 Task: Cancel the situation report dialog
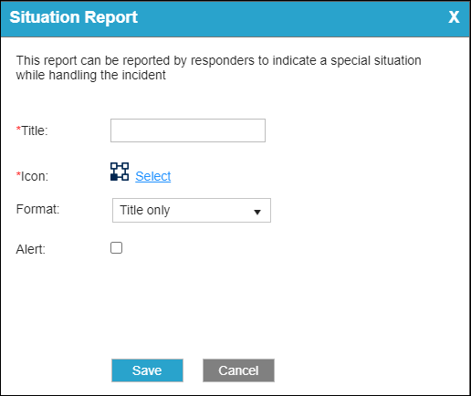click(x=238, y=370)
